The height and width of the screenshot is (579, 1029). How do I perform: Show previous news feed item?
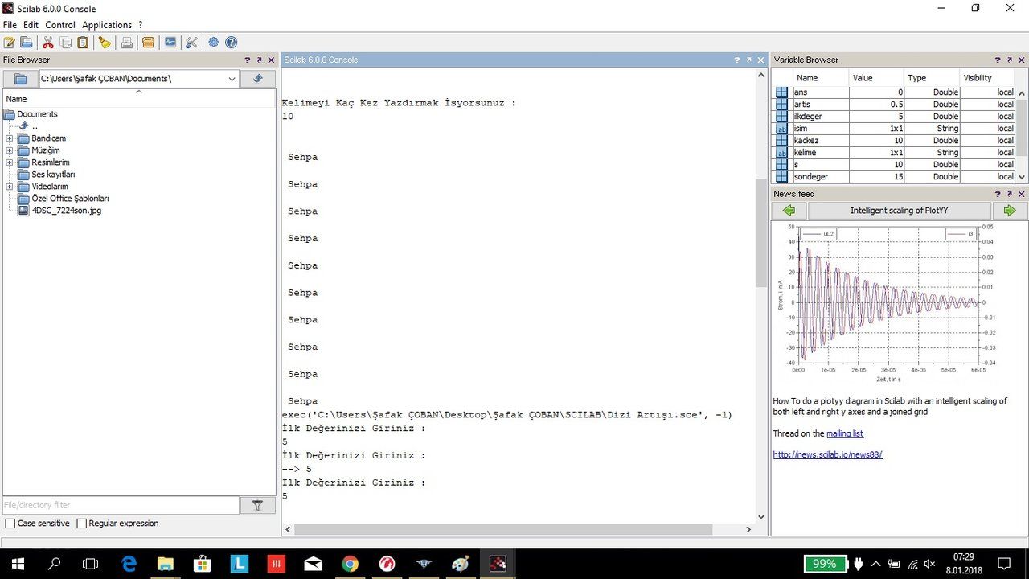789,211
